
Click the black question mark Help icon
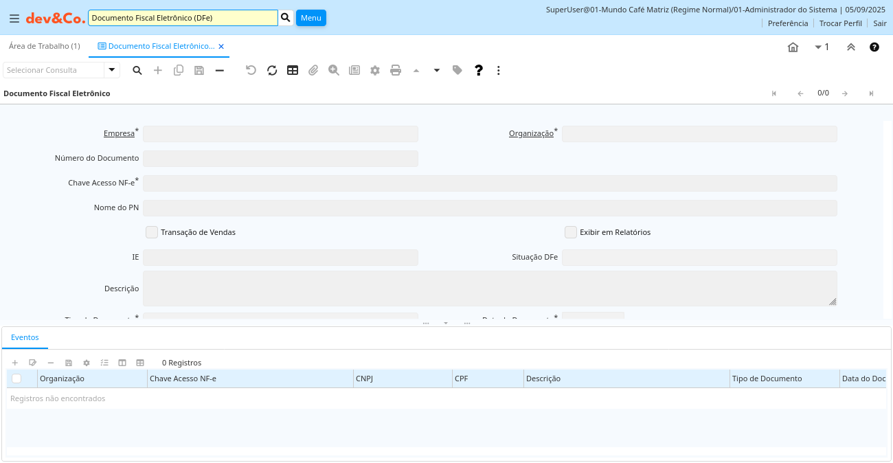tap(479, 70)
